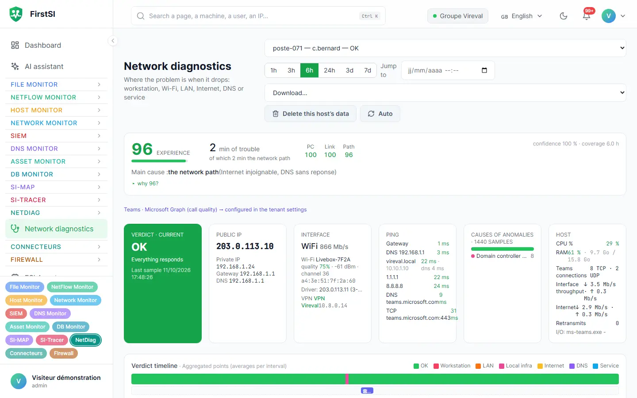Click the pink segment in verdict timeline

[x=347, y=379]
